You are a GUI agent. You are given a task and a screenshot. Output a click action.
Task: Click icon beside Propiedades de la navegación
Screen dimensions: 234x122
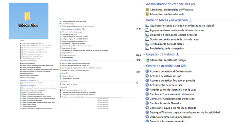[147, 48]
